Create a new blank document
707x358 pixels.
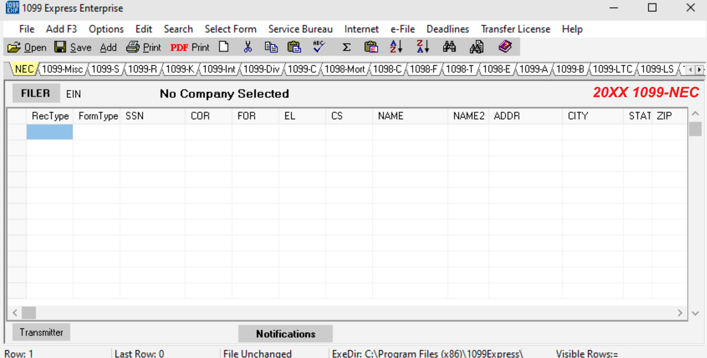(224, 47)
